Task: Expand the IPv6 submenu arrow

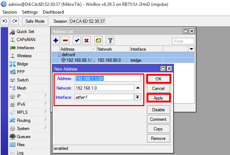Action: click(x=46, y=104)
